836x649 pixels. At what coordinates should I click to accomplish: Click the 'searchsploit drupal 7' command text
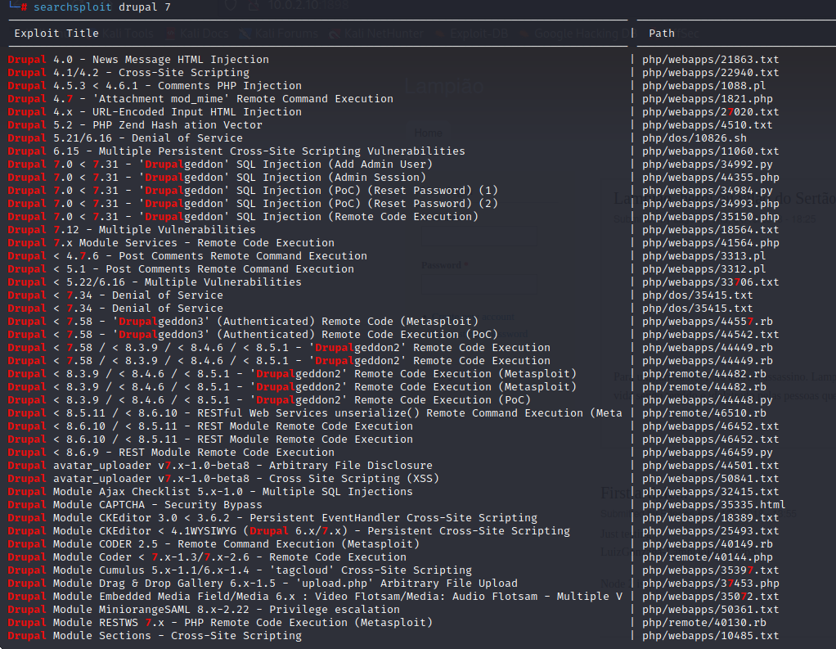coord(103,7)
